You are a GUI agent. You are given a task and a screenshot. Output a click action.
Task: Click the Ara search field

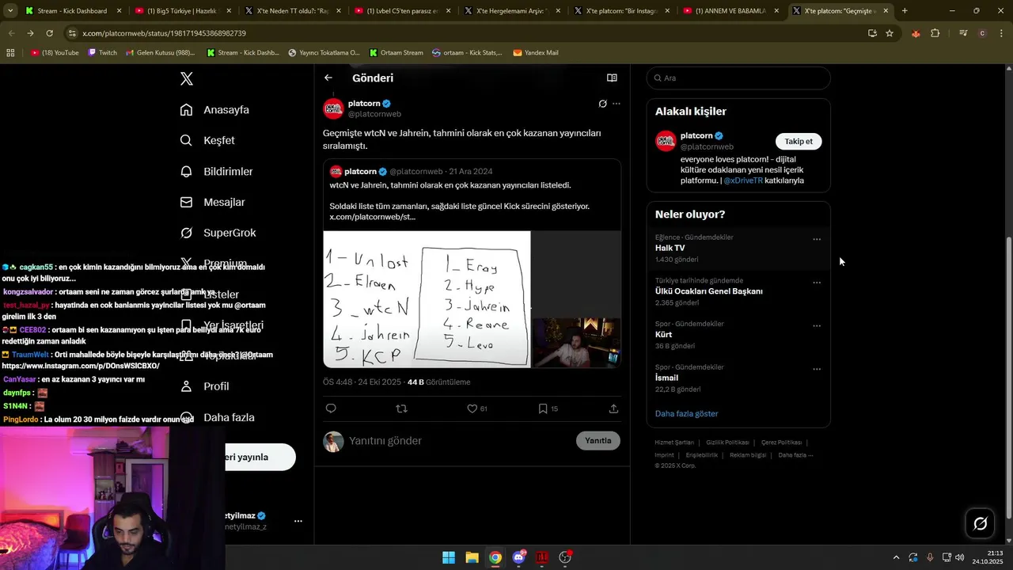click(x=738, y=78)
